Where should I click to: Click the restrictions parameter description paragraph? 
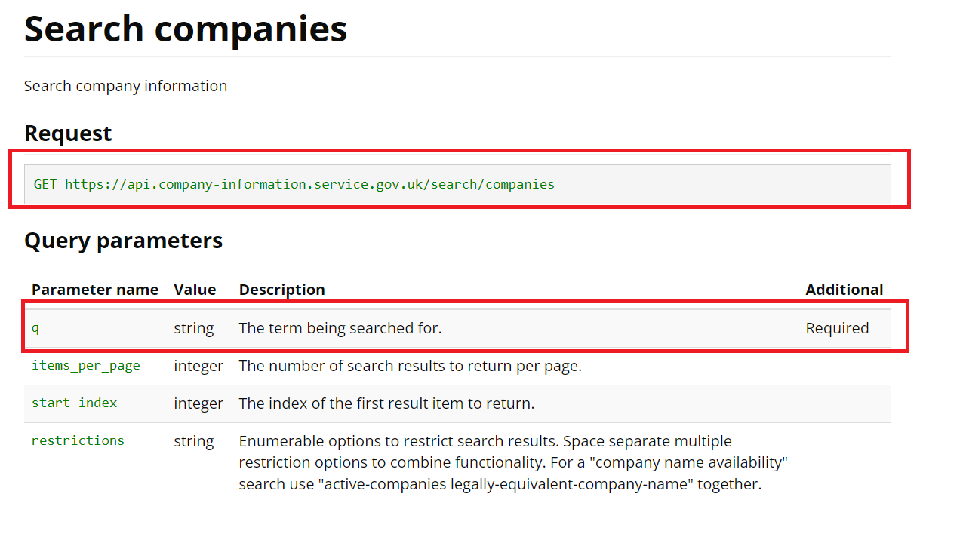(x=512, y=462)
